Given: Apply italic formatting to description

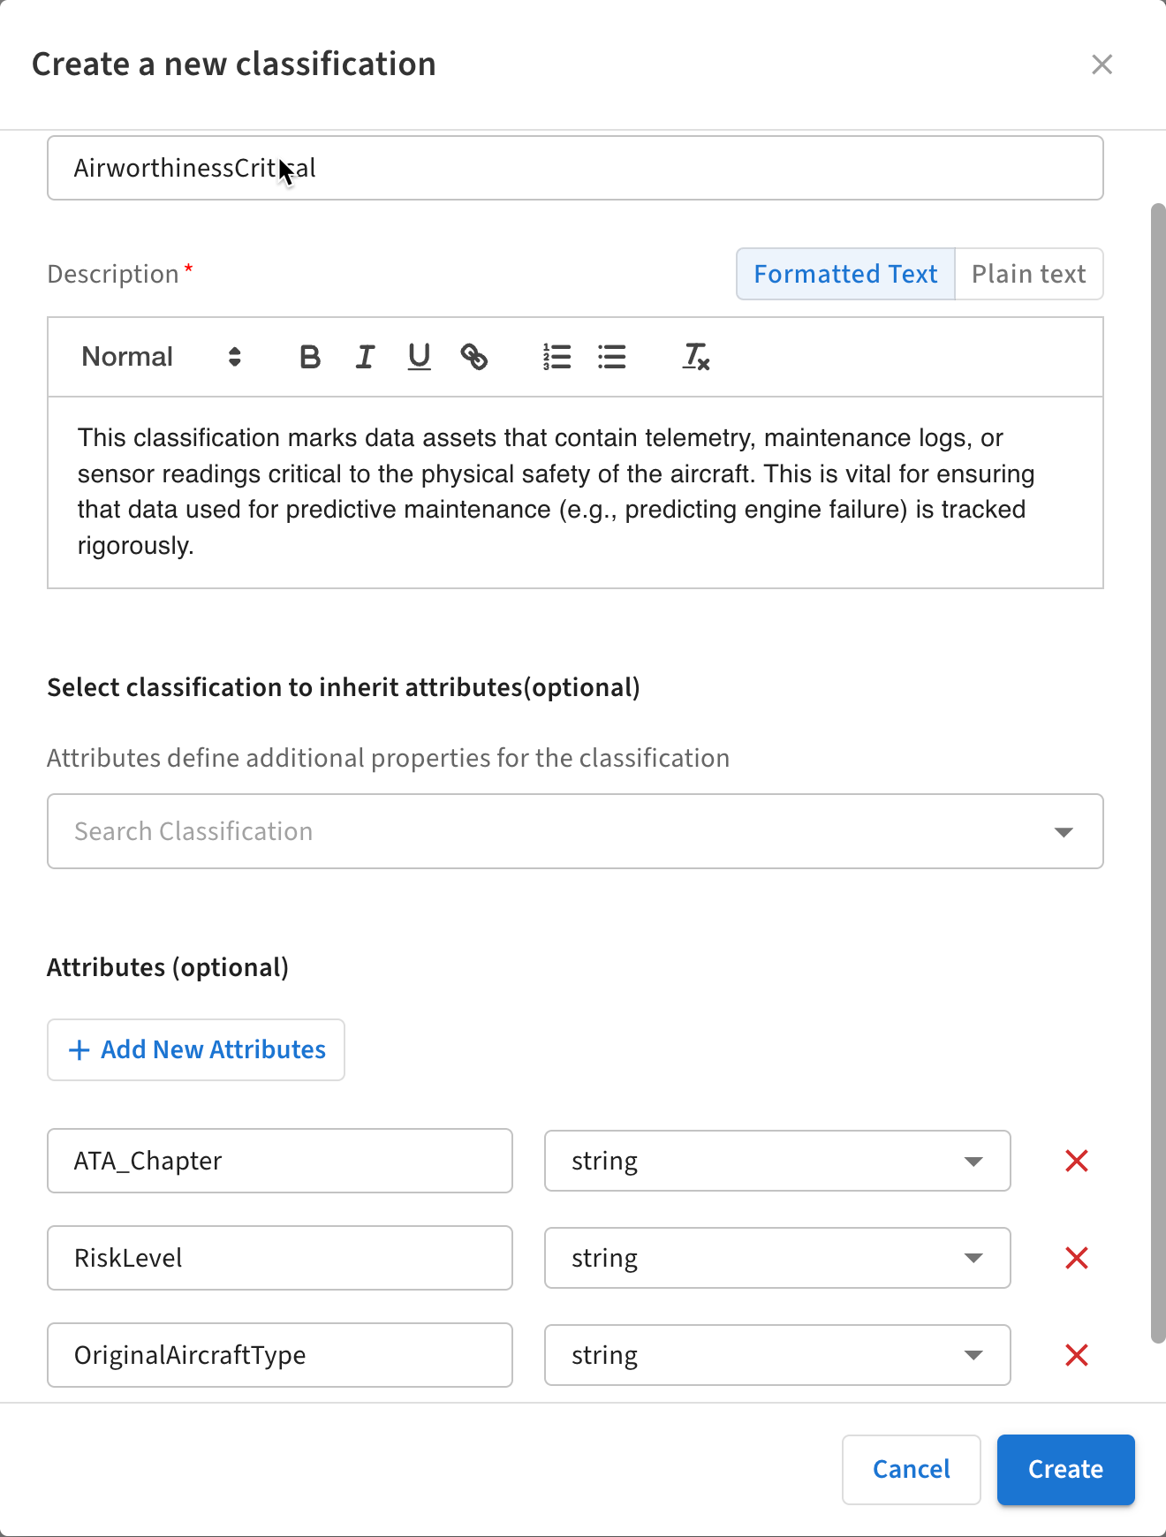Looking at the screenshot, I should coord(365,357).
